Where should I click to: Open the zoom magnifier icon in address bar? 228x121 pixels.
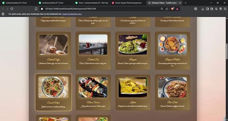[162, 9]
